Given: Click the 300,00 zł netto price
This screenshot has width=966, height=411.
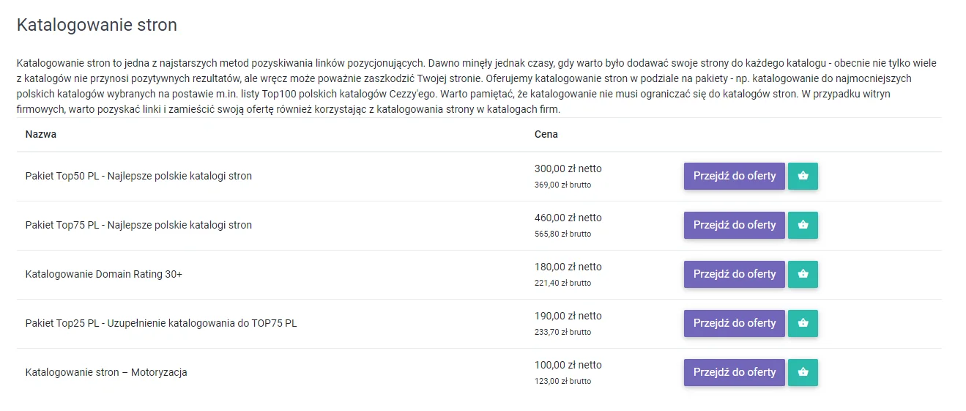Looking at the screenshot, I should [x=568, y=169].
